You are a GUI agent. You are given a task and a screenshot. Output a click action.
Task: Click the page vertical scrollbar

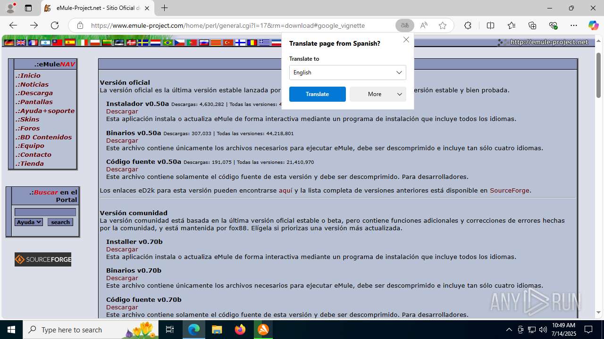(599, 75)
